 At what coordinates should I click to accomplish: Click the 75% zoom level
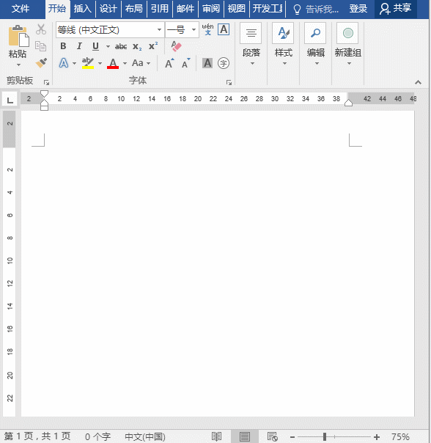pos(400,437)
